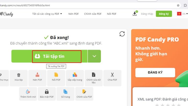Select the Sắp xếp trang tile
188x106 pixels.
click(75, 78)
